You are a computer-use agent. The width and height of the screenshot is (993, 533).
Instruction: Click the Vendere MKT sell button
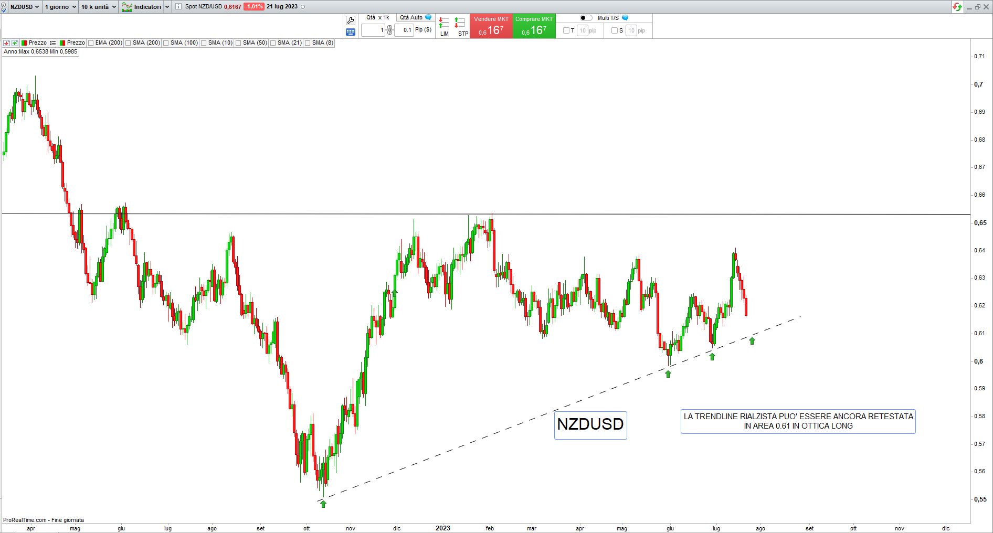(x=491, y=26)
